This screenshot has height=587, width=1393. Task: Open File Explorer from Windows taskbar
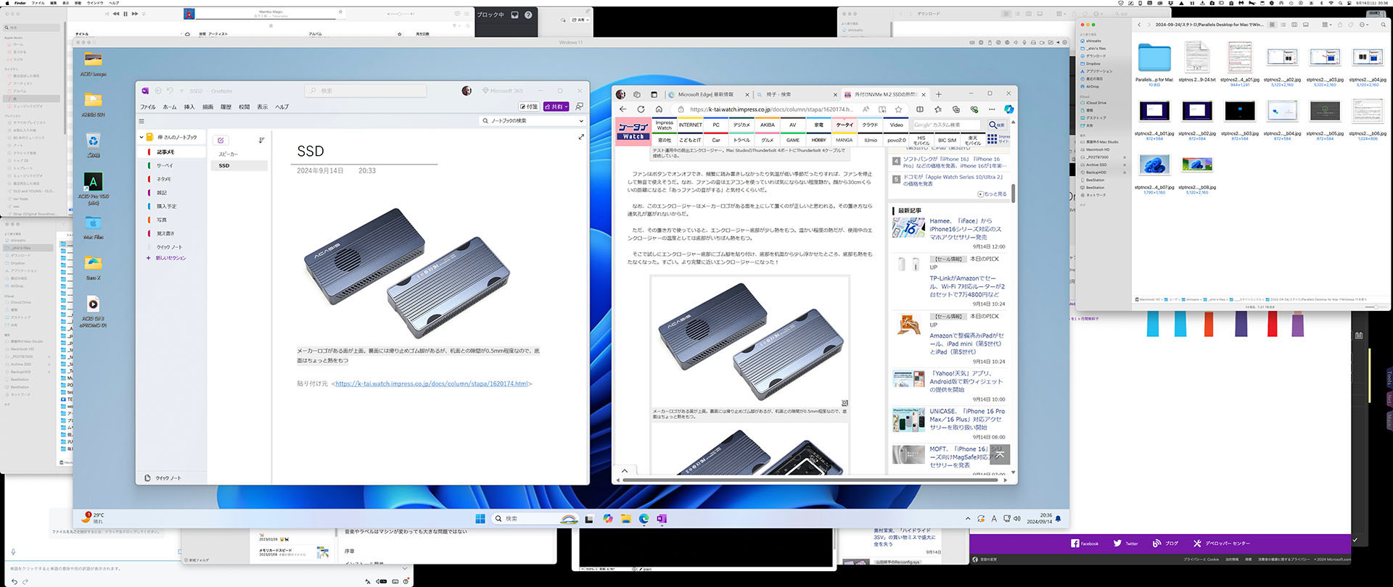pos(625,519)
